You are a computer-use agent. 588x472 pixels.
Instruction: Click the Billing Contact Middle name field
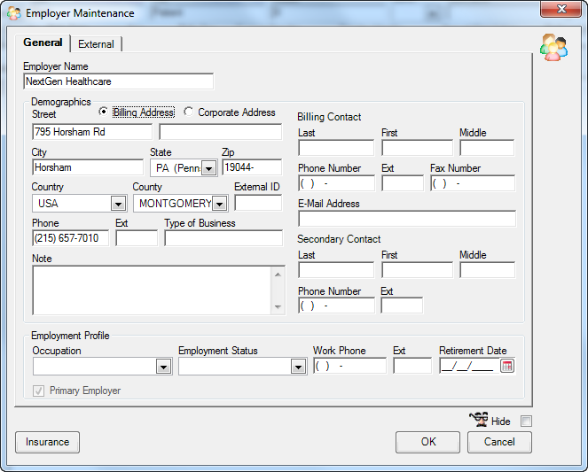[x=487, y=148]
